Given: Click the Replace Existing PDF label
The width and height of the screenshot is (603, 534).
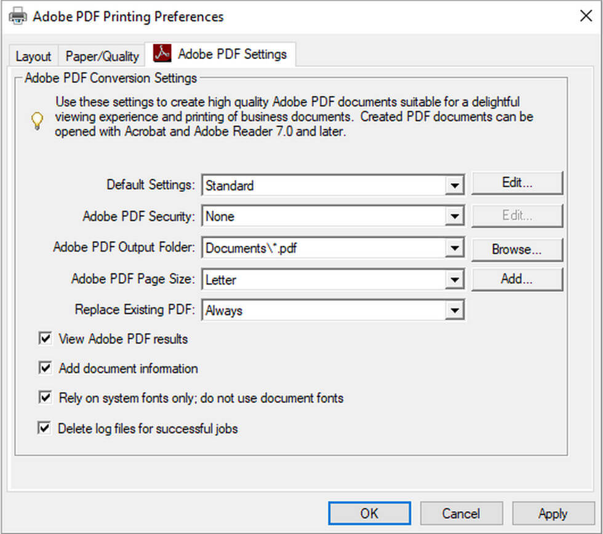Looking at the screenshot, I should coord(135,309).
